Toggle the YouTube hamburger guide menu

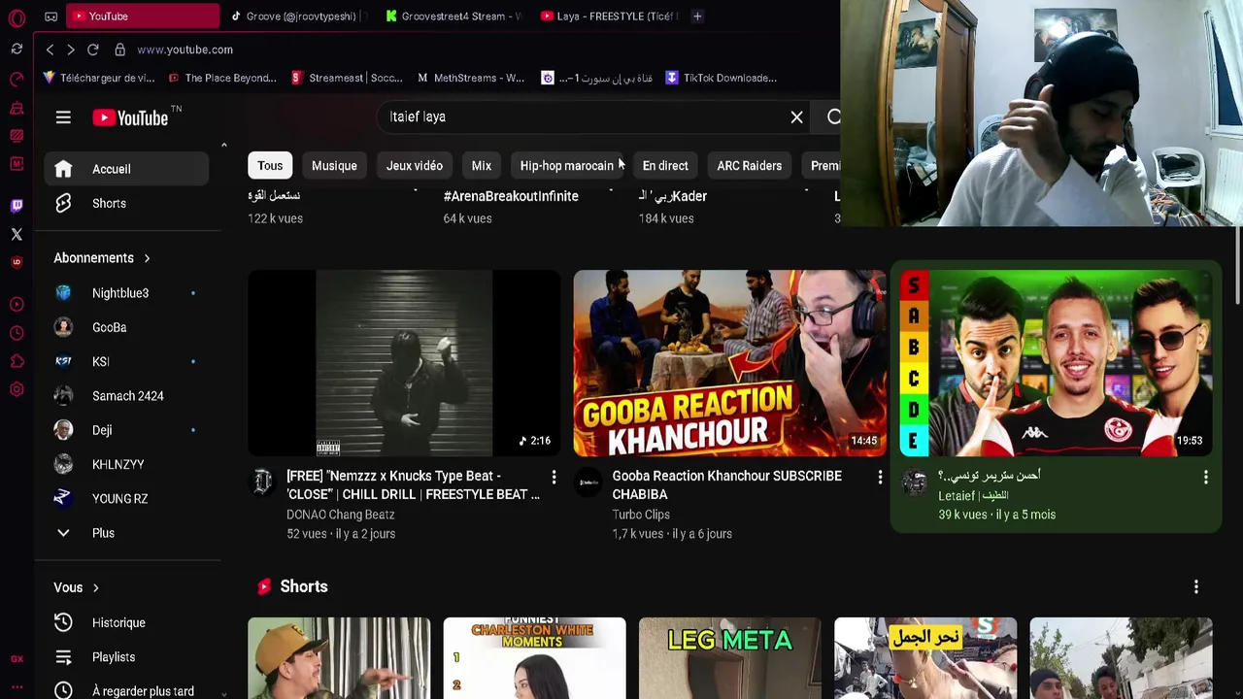[x=63, y=117]
